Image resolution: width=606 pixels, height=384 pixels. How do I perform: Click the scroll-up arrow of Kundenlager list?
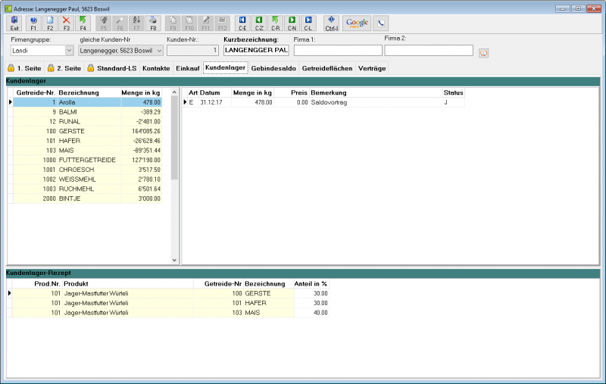pyautogui.click(x=174, y=92)
